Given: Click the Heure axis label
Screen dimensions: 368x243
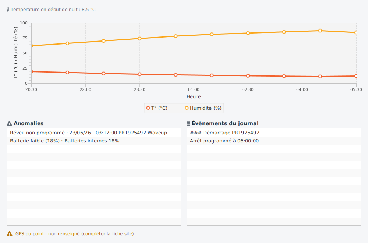Looking at the screenshot, I should coord(194,97).
